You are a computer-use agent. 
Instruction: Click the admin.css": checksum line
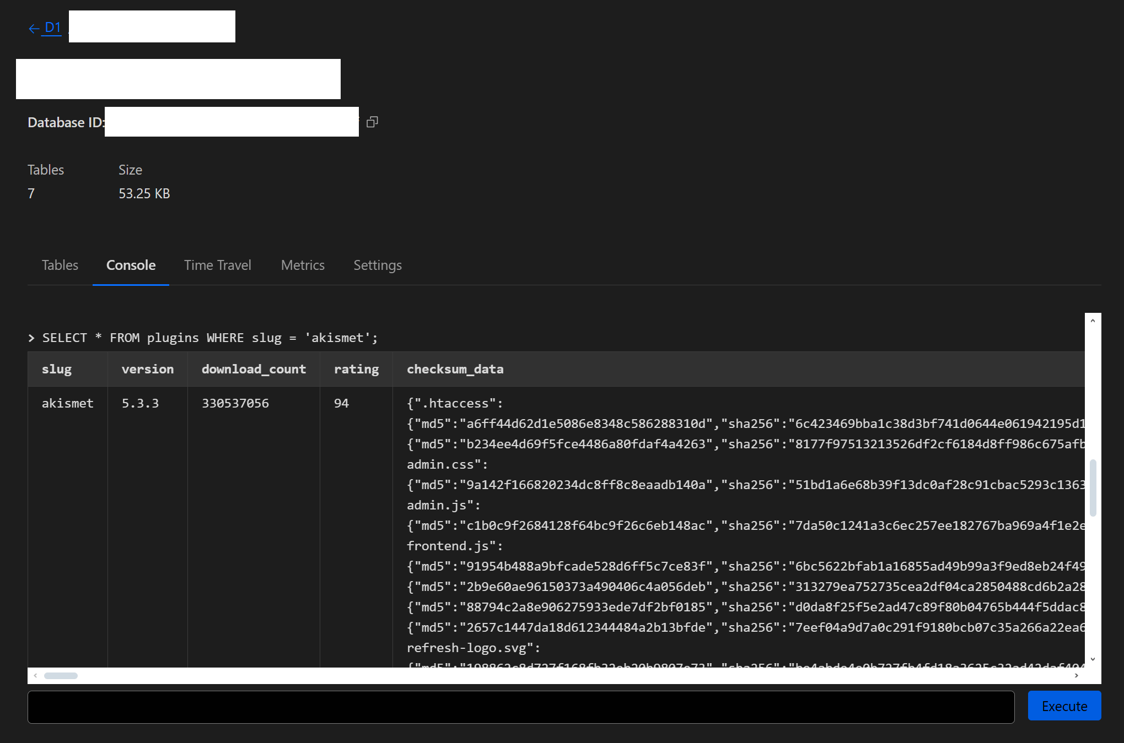point(447,464)
